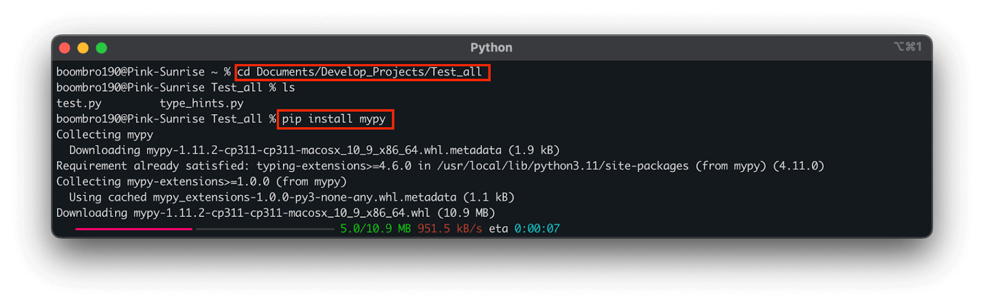Click the Collecting mypy-extensions>=1.0.0 line
The height and width of the screenshot is (306, 984).
pyautogui.click(x=201, y=181)
